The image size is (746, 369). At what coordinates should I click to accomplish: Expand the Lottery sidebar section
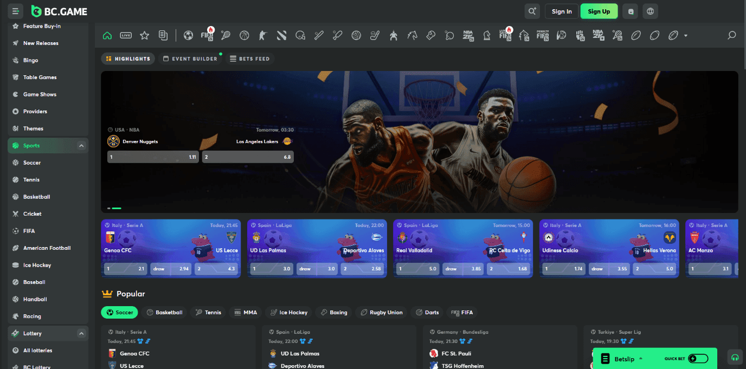81,333
